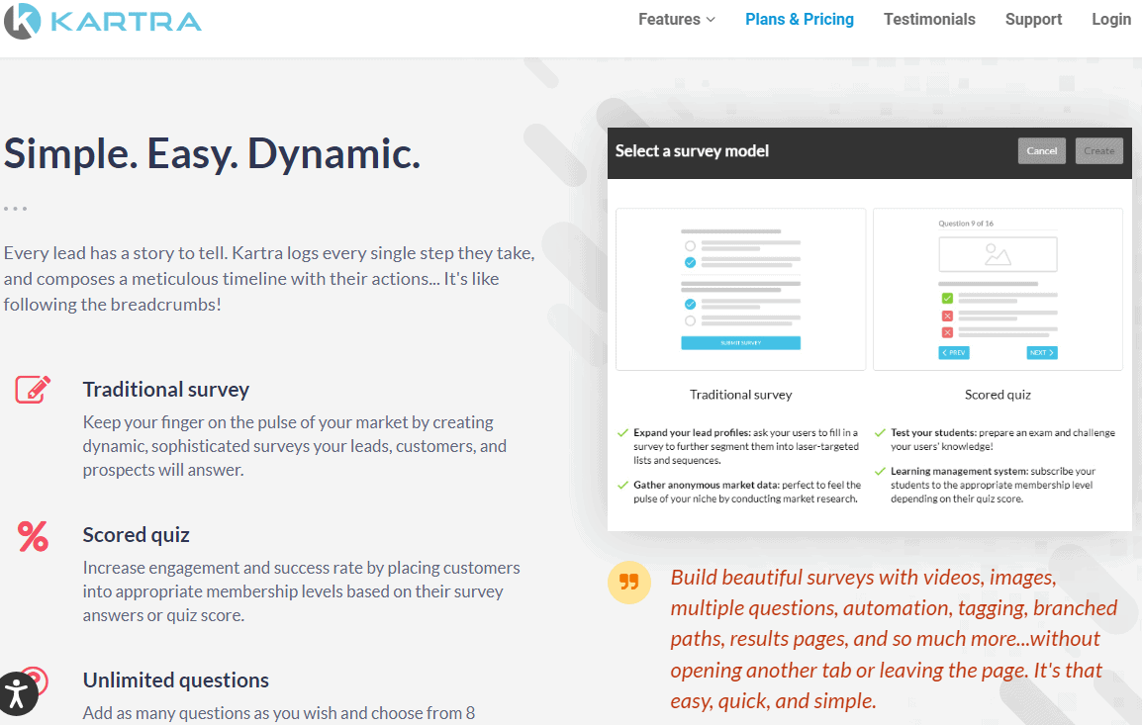Click the Create button in survey dialog
This screenshot has width=1142, height=725.
tap(1099, 150)
